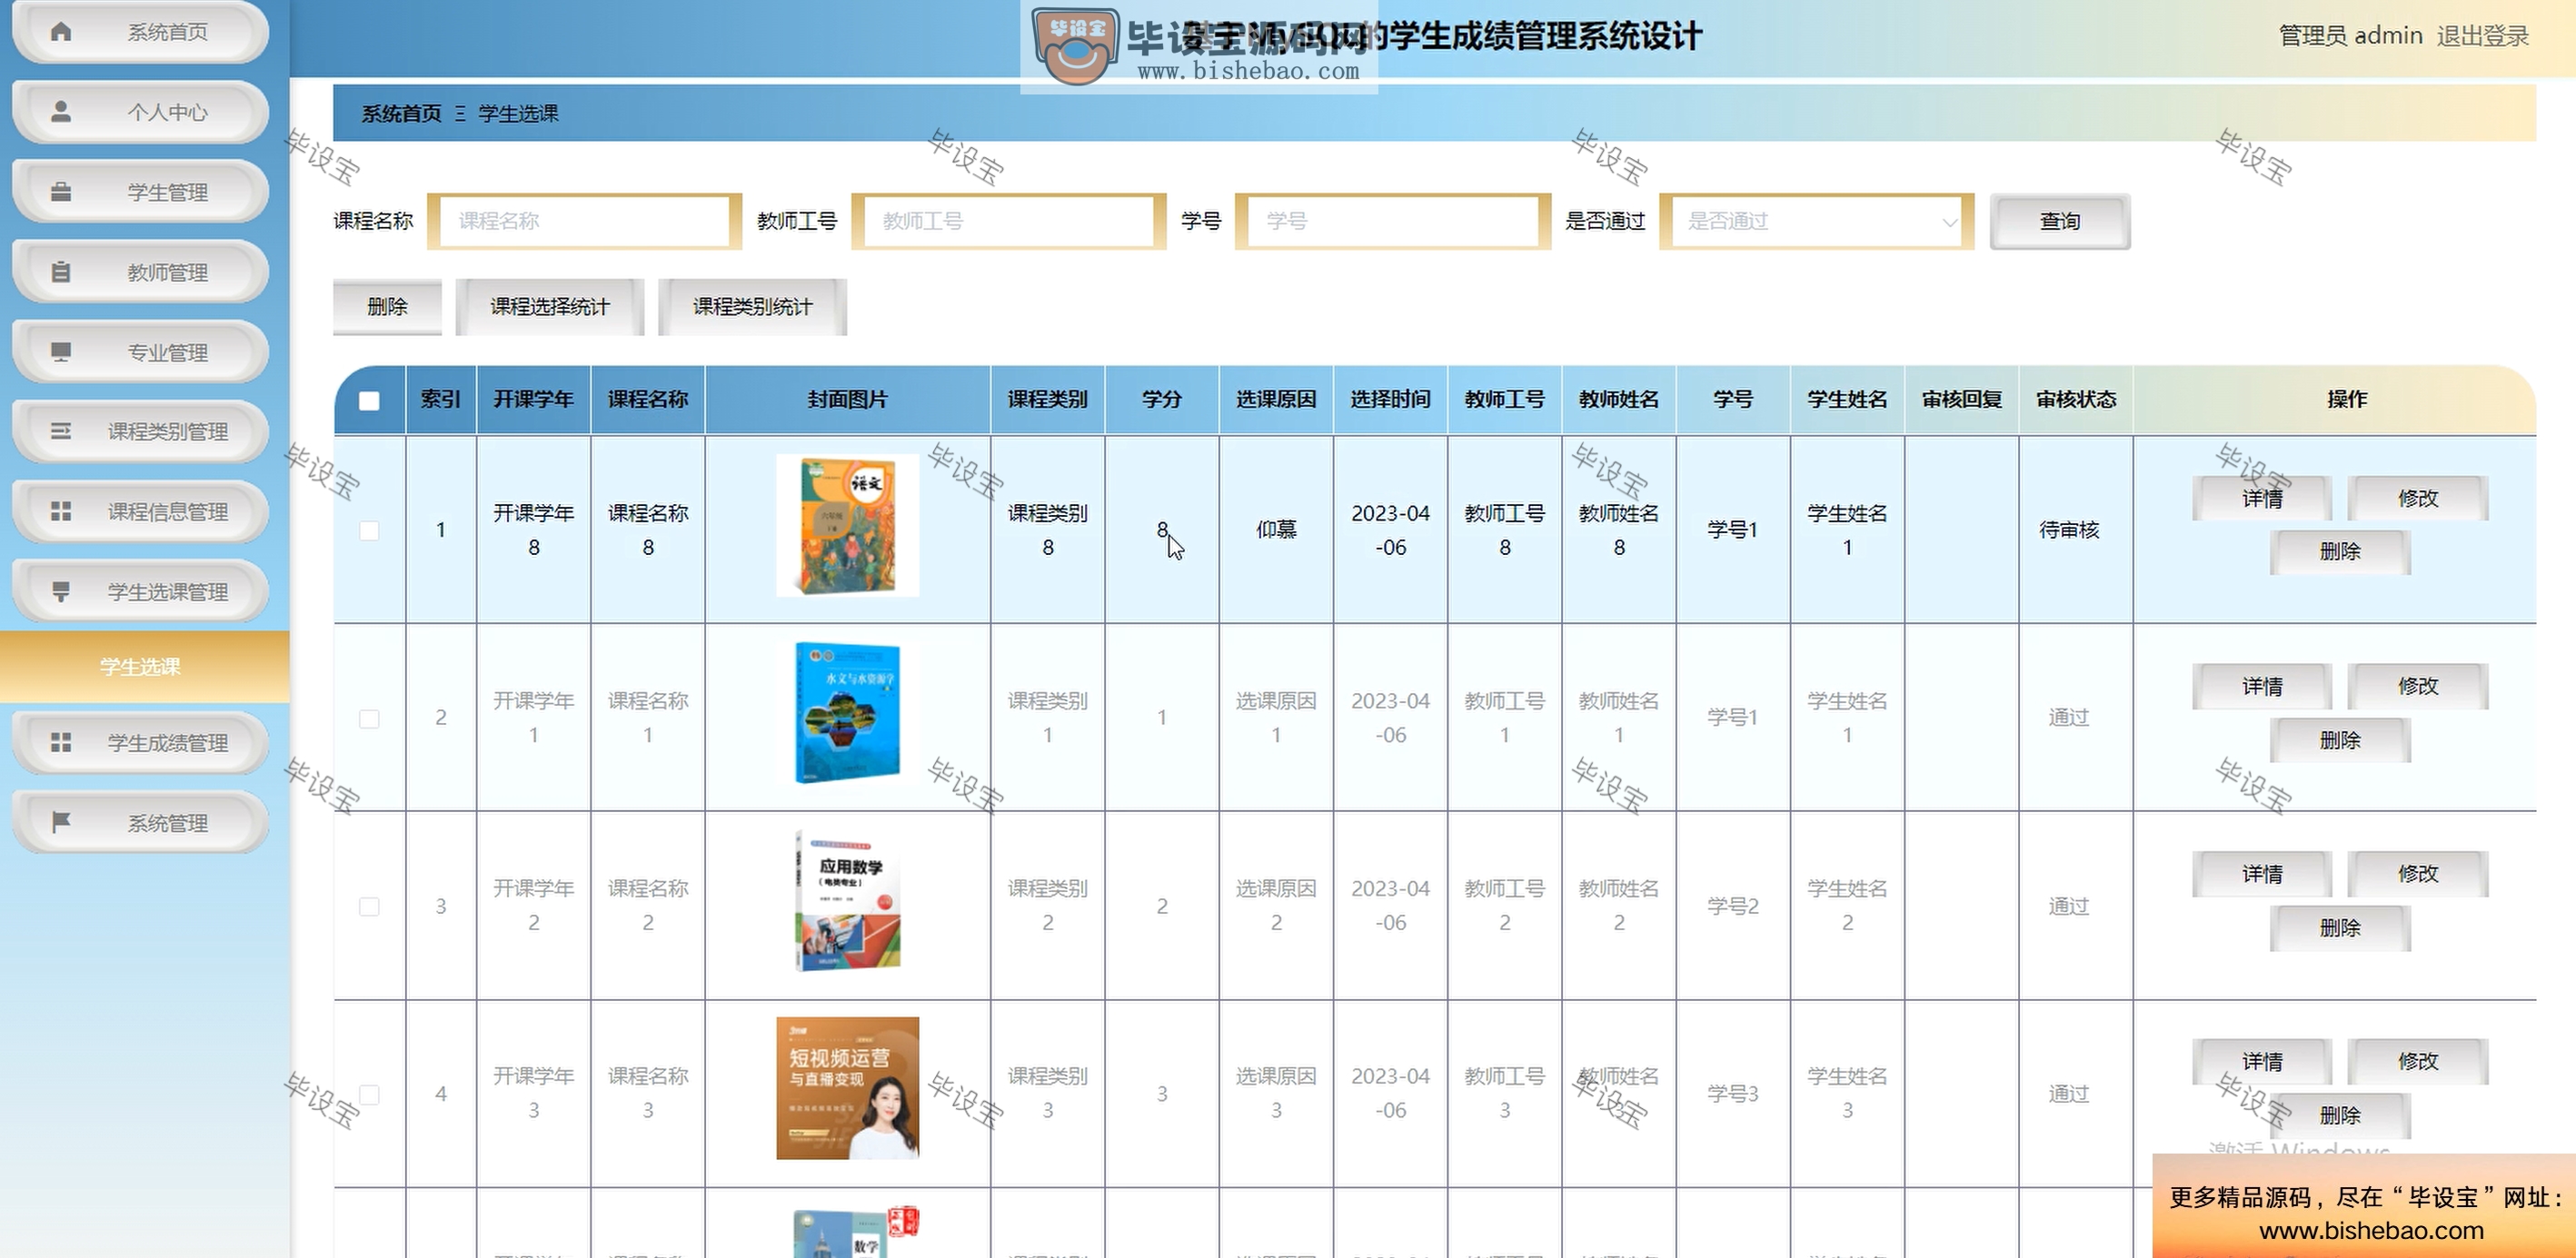The width and height of the screenshot is (2576, 1258).
Task: Click the 管理员 admin label
Action: click(x=2350, y=36)
